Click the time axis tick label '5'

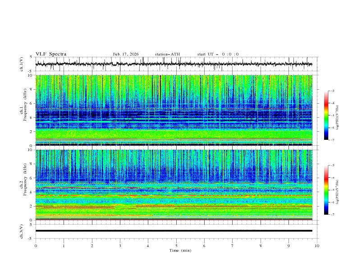click(176, 246)
